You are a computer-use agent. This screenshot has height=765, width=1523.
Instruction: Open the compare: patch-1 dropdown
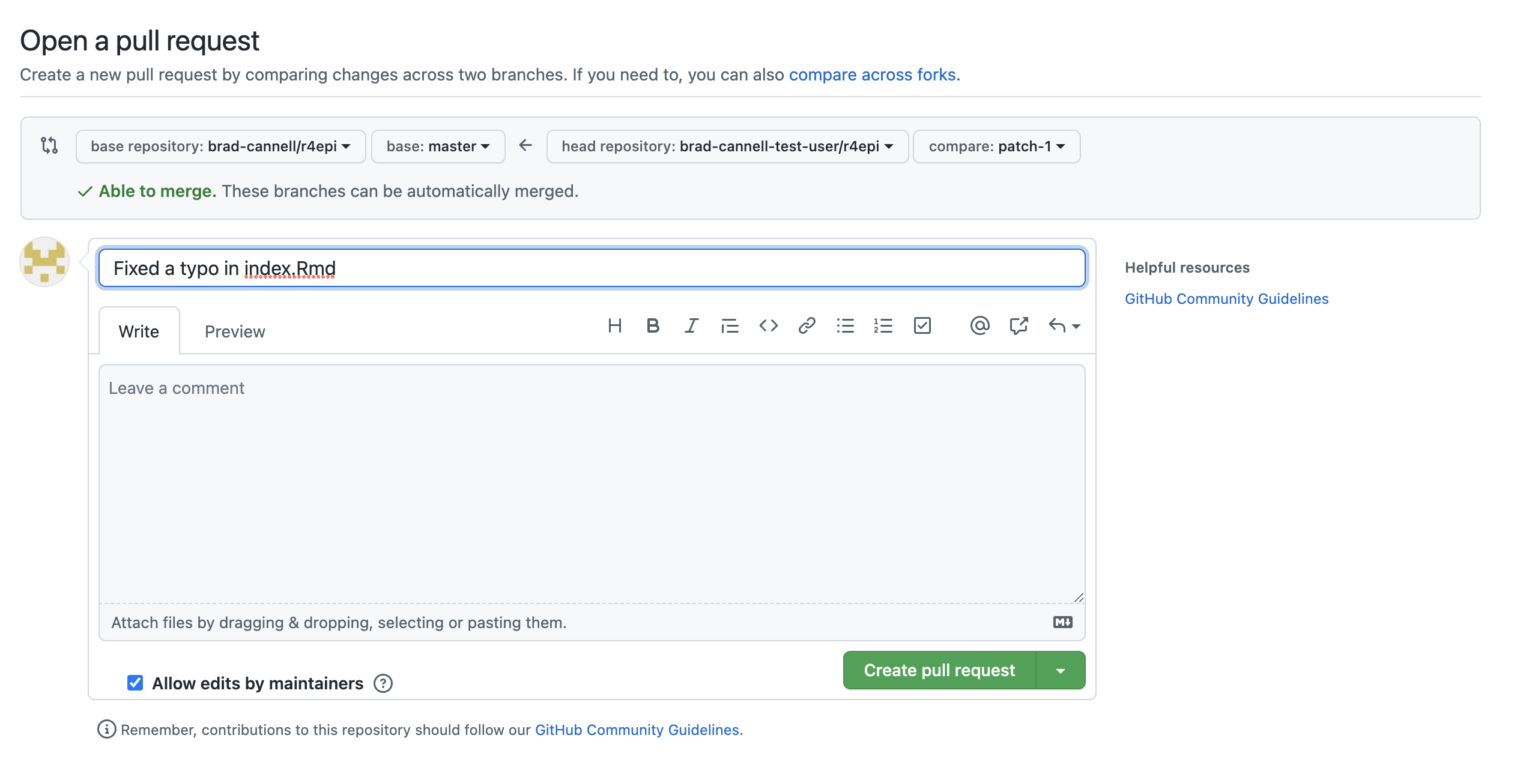point(997,147)
